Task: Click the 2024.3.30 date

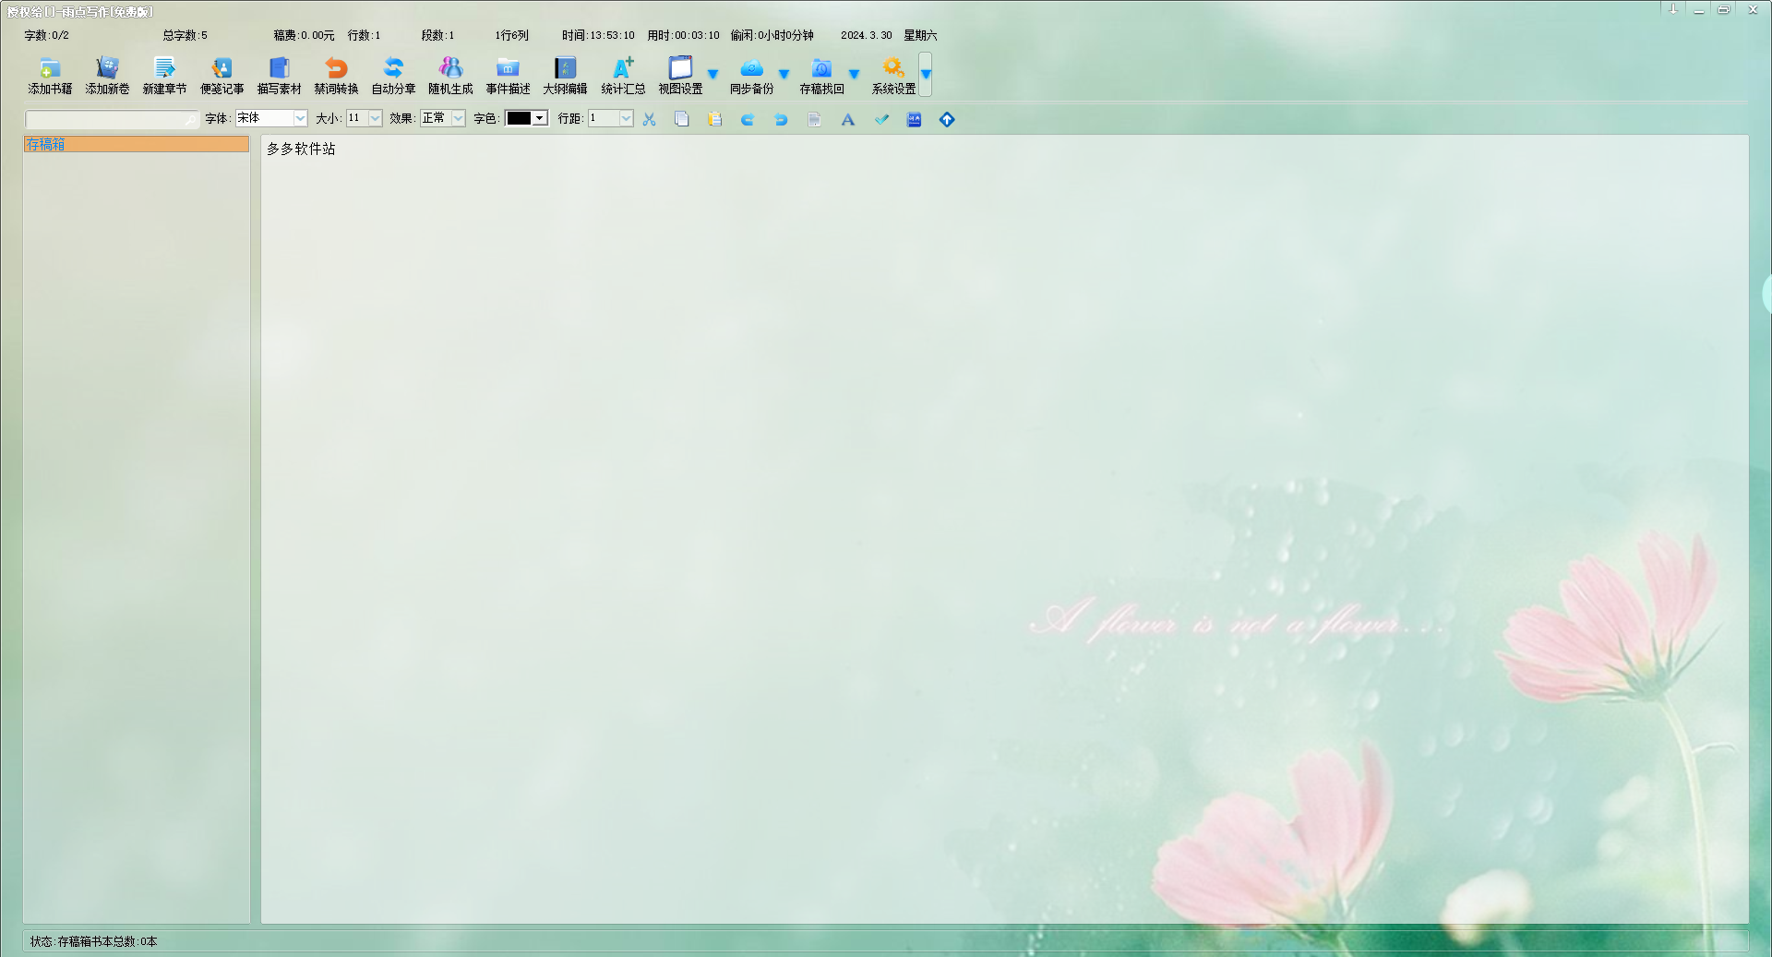Action: tap(866, 35)
